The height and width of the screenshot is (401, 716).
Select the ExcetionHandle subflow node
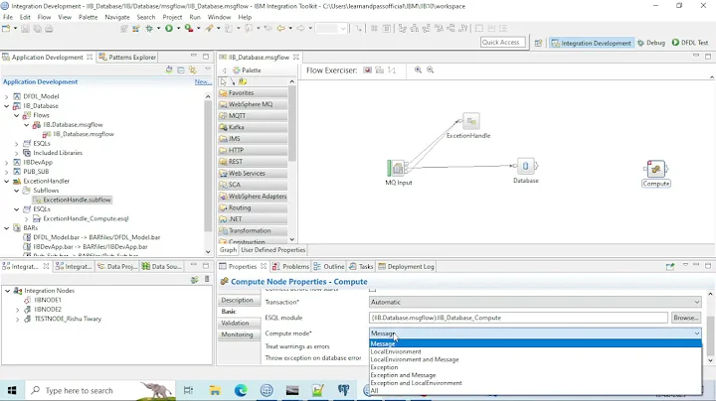470,121
